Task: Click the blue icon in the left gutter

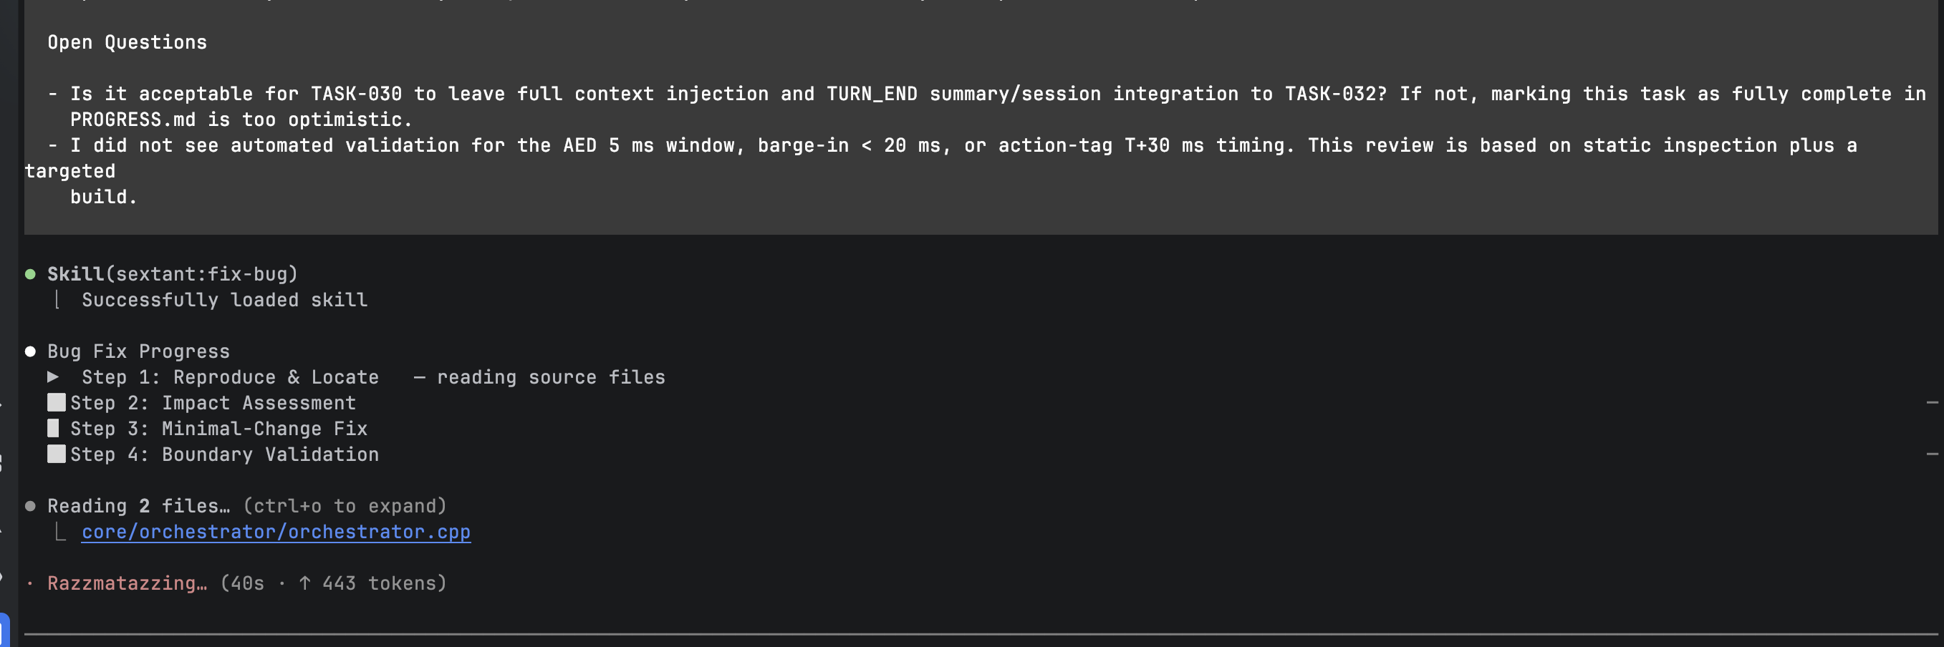Action: coord(4,631)
